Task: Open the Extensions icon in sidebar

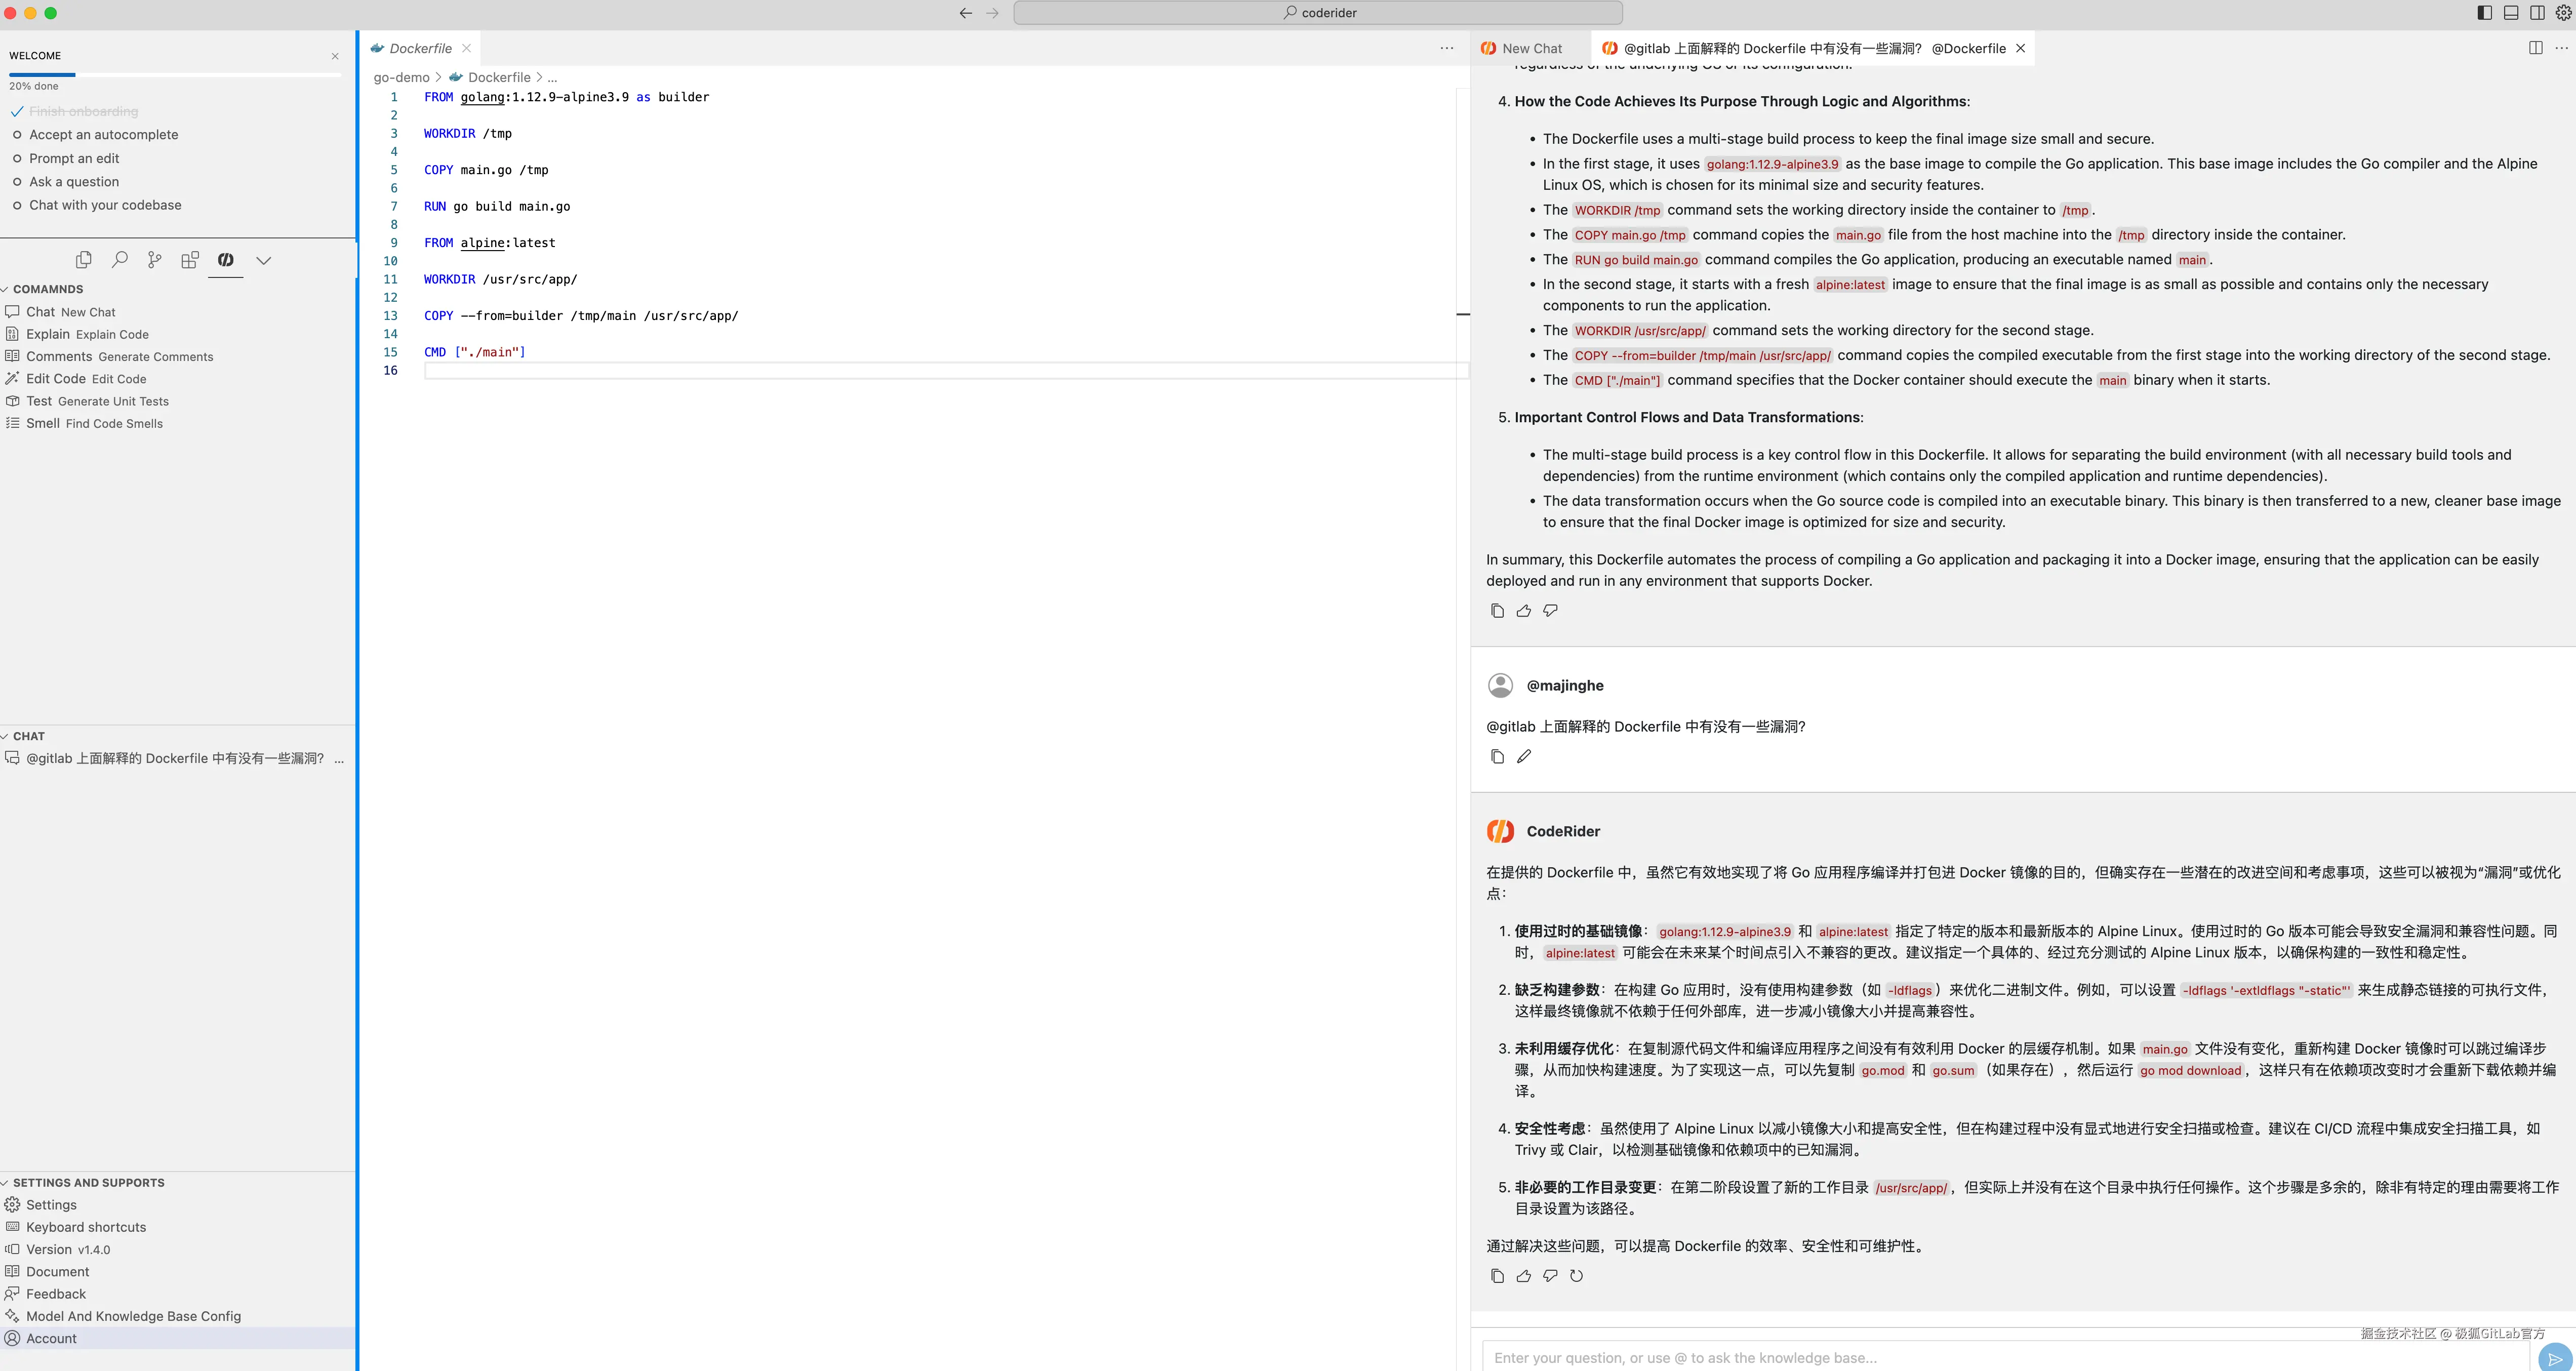Action: tap(190, 260)
